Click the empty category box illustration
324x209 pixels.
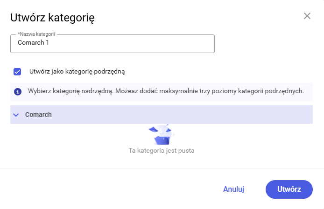[161, 135]
